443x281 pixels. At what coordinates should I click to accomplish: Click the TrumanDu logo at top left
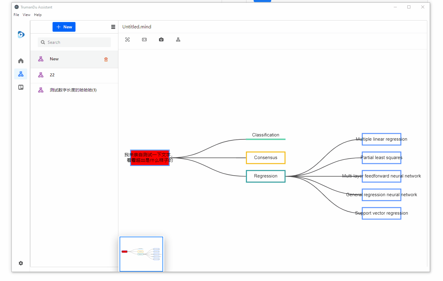pyautogui.click(x=21, y=34)
